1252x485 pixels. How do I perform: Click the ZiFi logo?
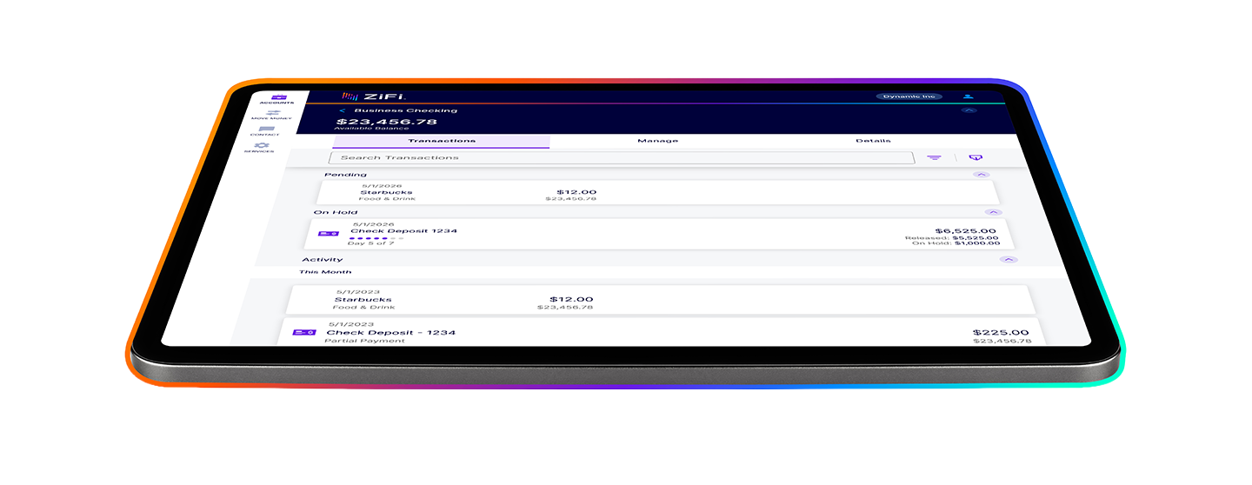click(x=375, y=96)
